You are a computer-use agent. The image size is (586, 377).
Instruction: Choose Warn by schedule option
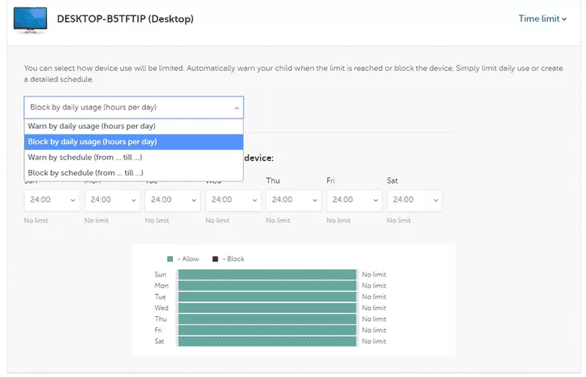pos(134,157)
